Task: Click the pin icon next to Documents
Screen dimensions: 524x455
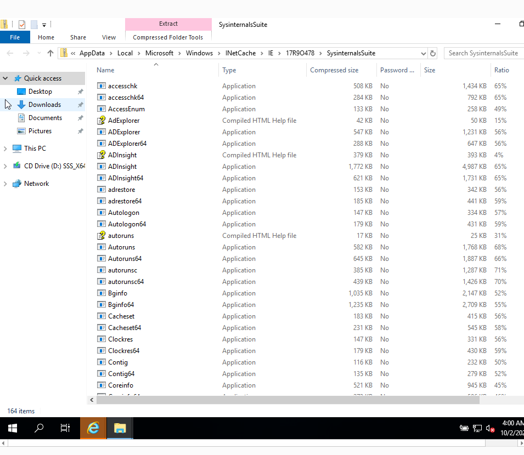Action: pos(80,118)
